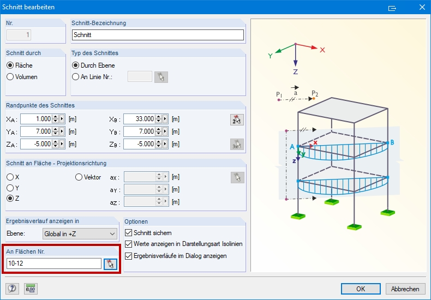Image resolution: width=431 pixels, height=300 pixels.
Task: Click the Abbrechen button
Action: pos(405,289)
